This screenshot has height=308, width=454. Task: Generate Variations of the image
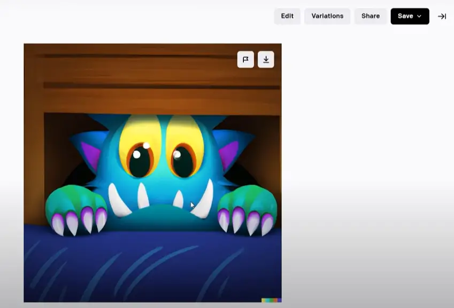tap(327, 16)
